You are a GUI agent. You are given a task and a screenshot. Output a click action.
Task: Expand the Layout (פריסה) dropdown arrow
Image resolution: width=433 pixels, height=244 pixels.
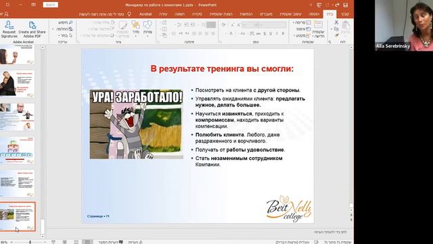[294, 22]
